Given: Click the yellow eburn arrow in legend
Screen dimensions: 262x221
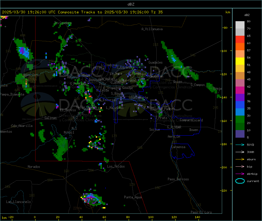Looking at the screenshot, I should click(240, 159).
